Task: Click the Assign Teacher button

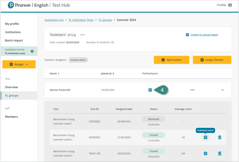Action: pyautogui.click(x=212, y=60)
